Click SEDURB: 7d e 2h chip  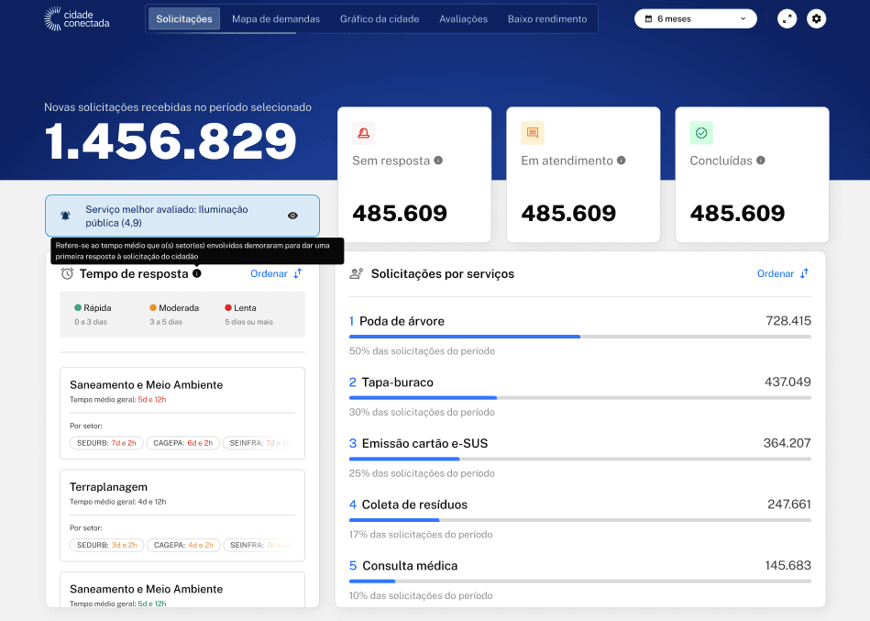click(106, 443)
